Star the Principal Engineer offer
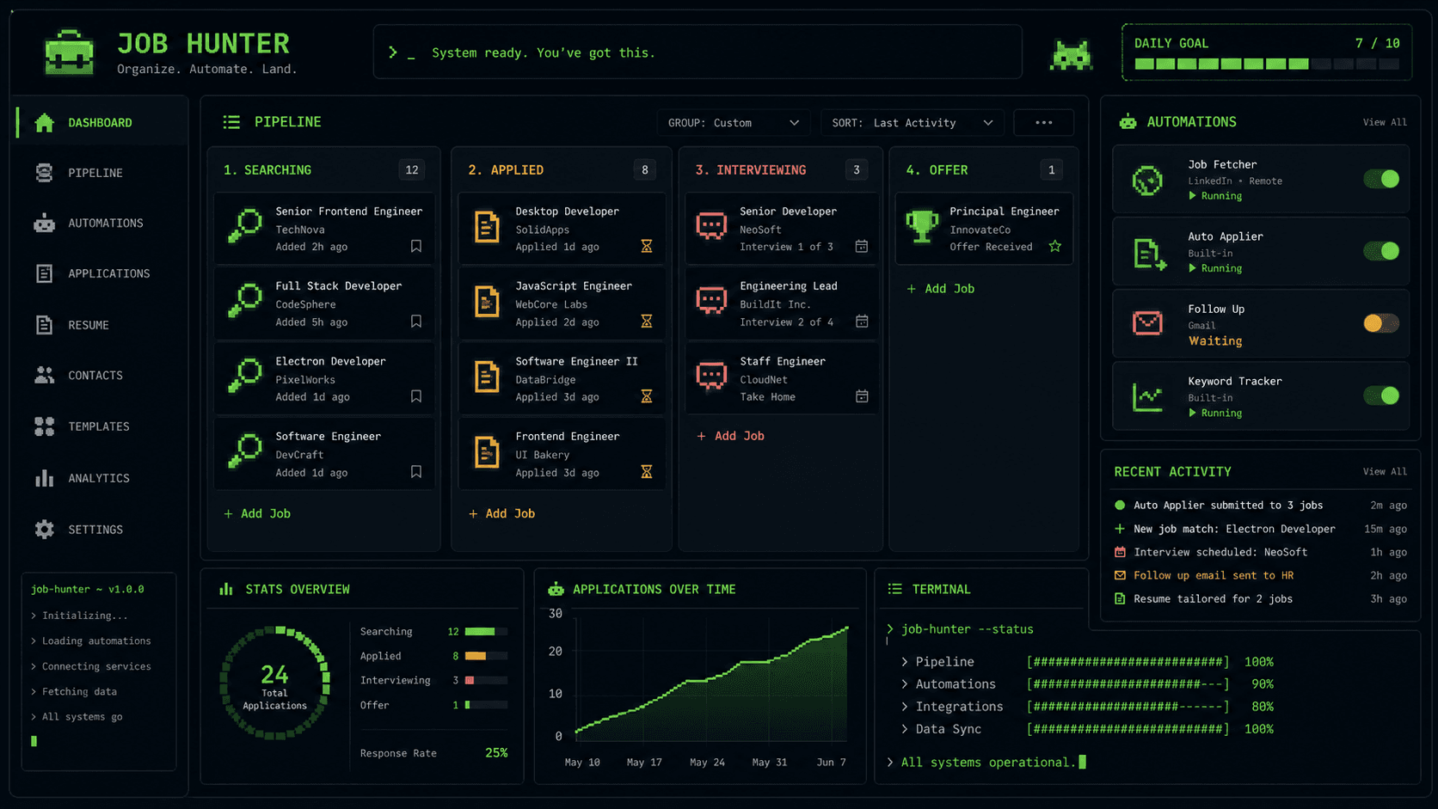Screen dimensions: 1438x809 point(1055,247)
